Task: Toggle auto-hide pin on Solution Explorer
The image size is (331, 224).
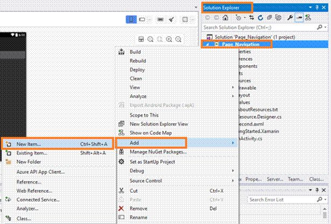Action: point(317,8)
